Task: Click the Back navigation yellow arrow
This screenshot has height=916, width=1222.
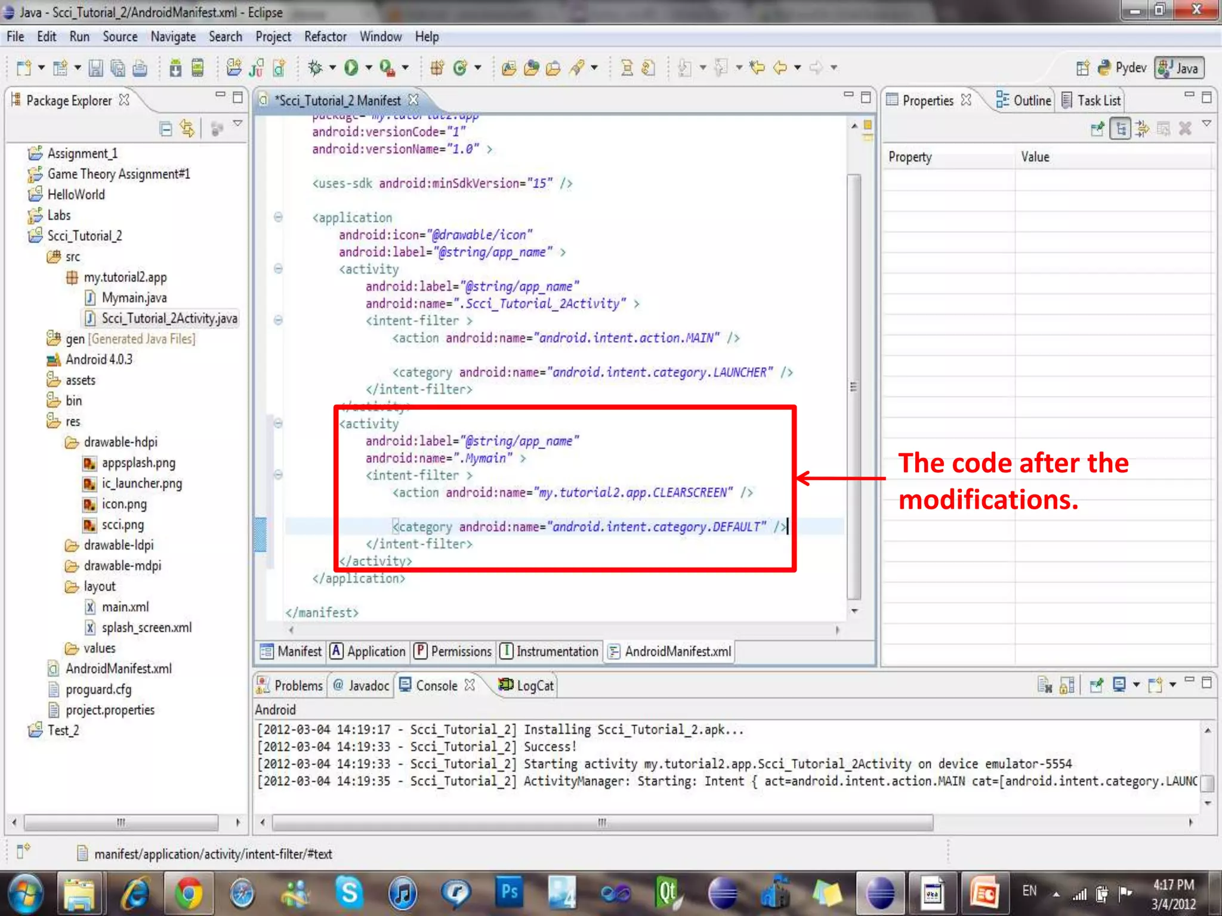Action: tap(780, 68)
